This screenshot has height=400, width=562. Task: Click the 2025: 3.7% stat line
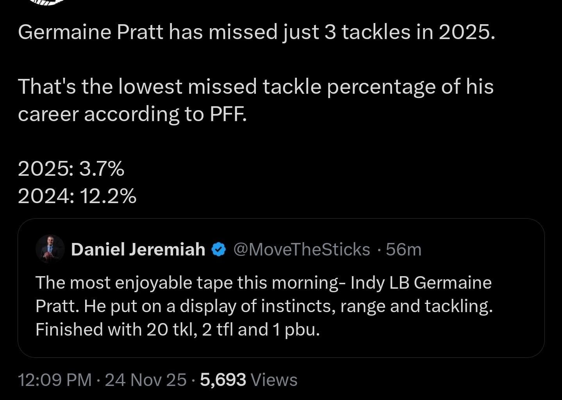coord(71,169)
